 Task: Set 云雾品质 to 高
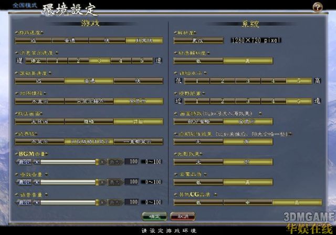click(x=248, y=182)
